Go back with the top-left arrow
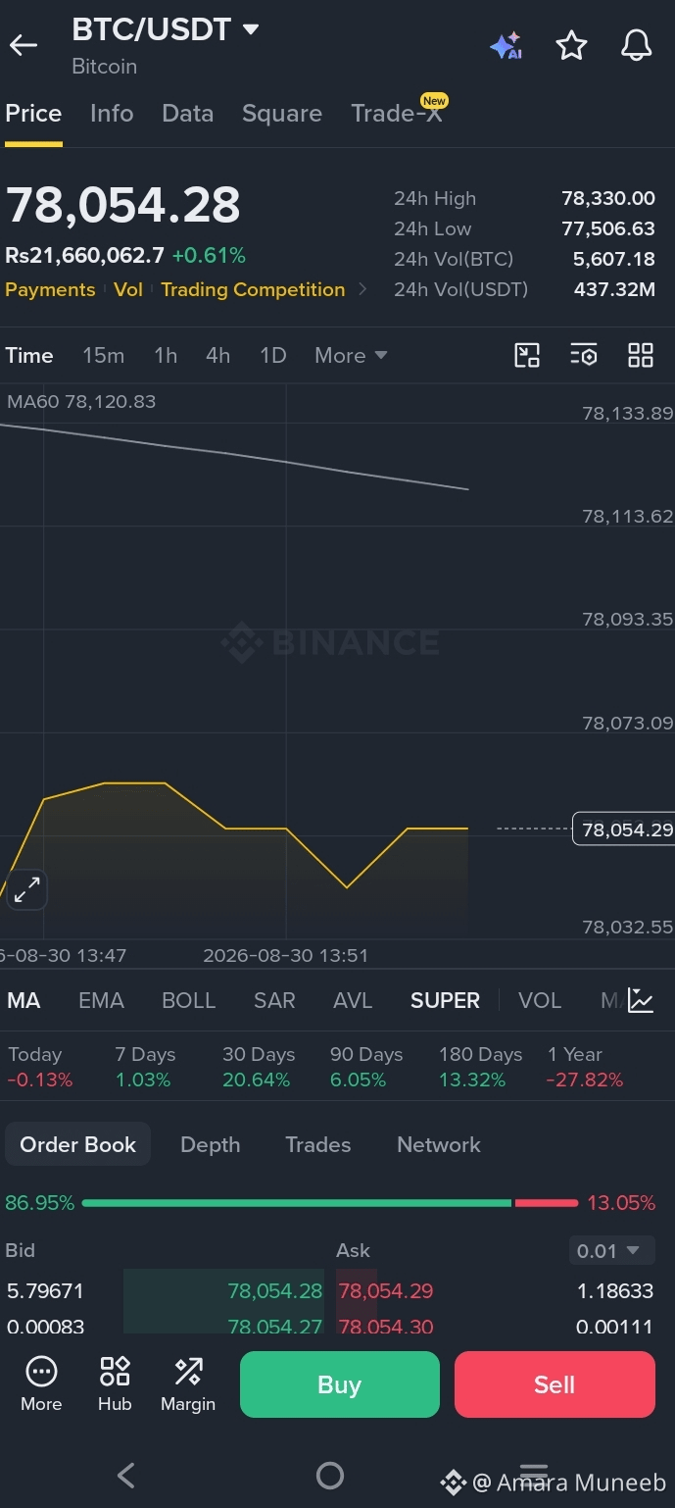 (24, 45)
